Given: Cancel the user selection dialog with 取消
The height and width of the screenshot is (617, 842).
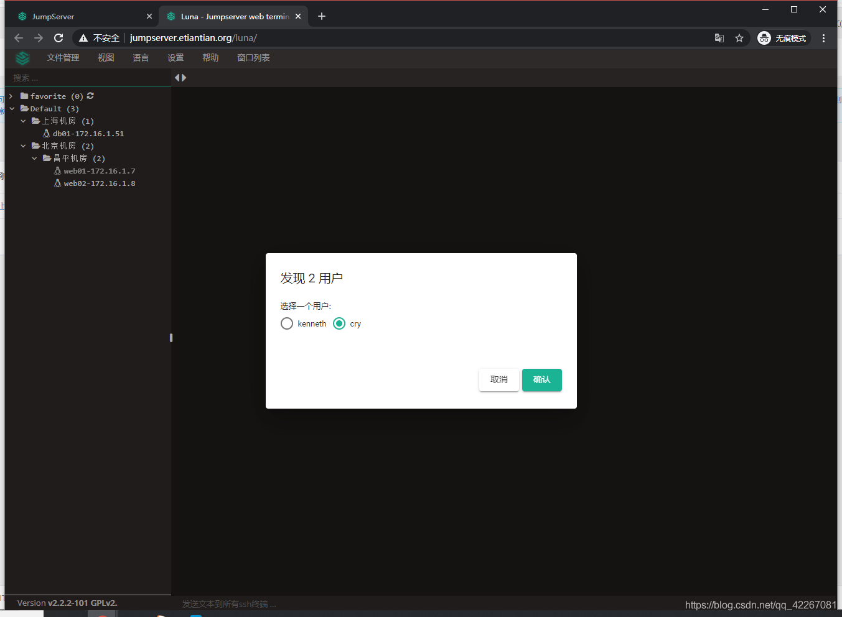Looking at the screenshot, I should pyautogui.click(x=499, y=379).
